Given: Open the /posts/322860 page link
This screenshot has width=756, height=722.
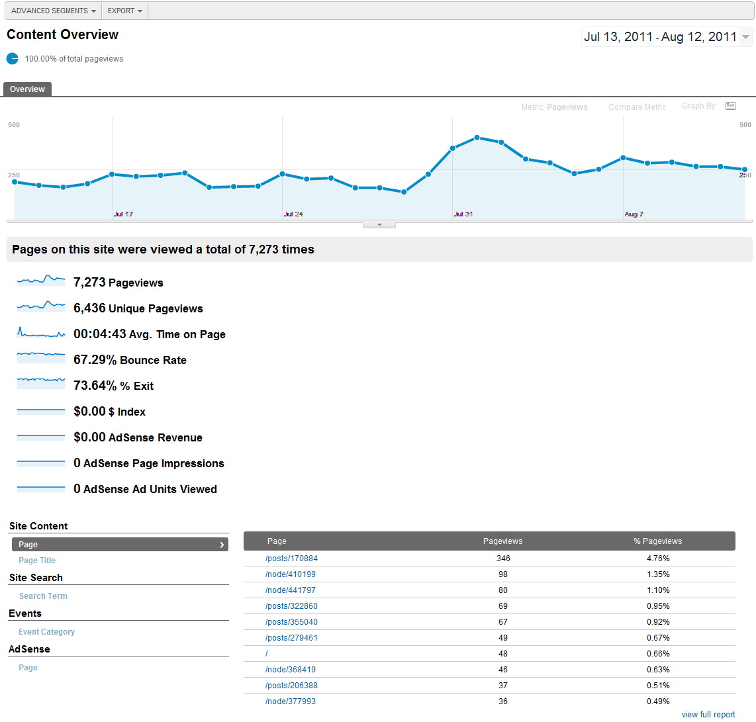Looking at the screenshot, I should point(291,606).
